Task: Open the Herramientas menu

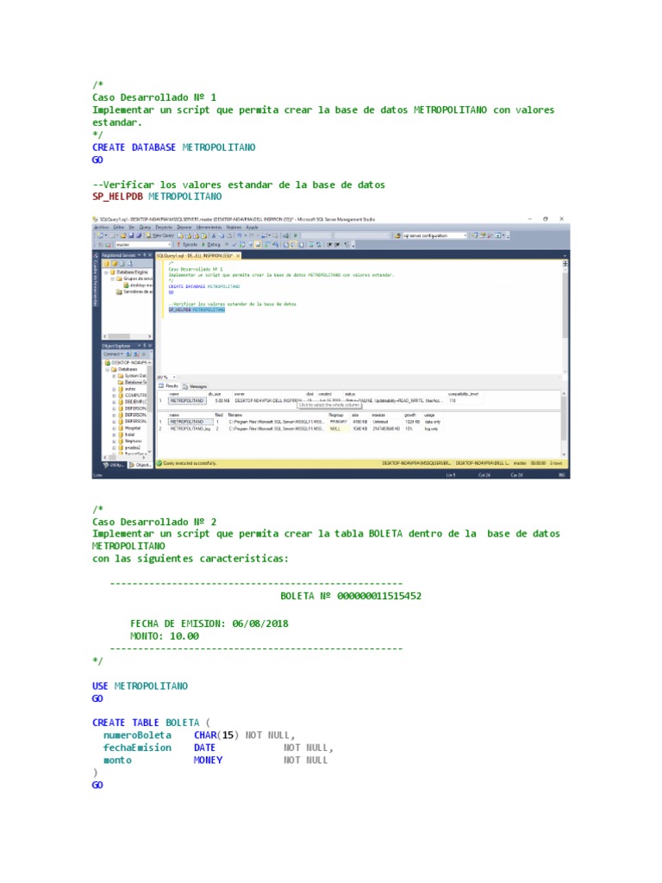Action: pos(209,228)
